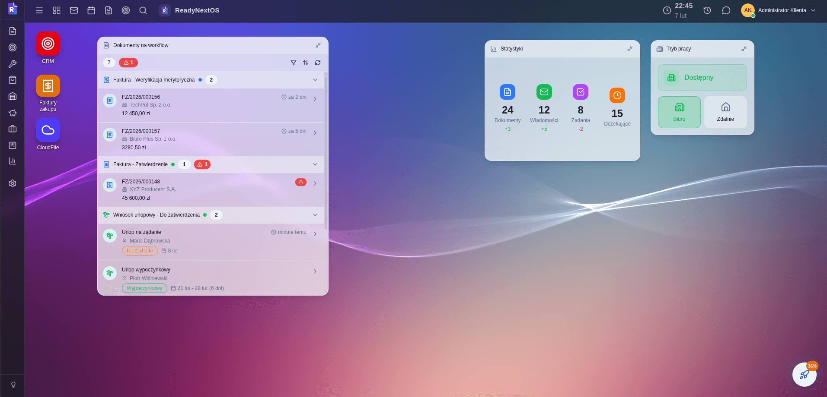Open Administrator Klienta user dropdown
827x397 pixels.
[779, 10]
